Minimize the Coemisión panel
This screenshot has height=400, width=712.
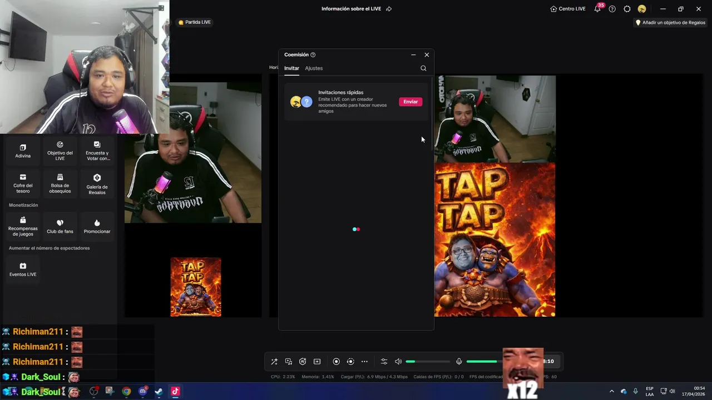point(413,55)
